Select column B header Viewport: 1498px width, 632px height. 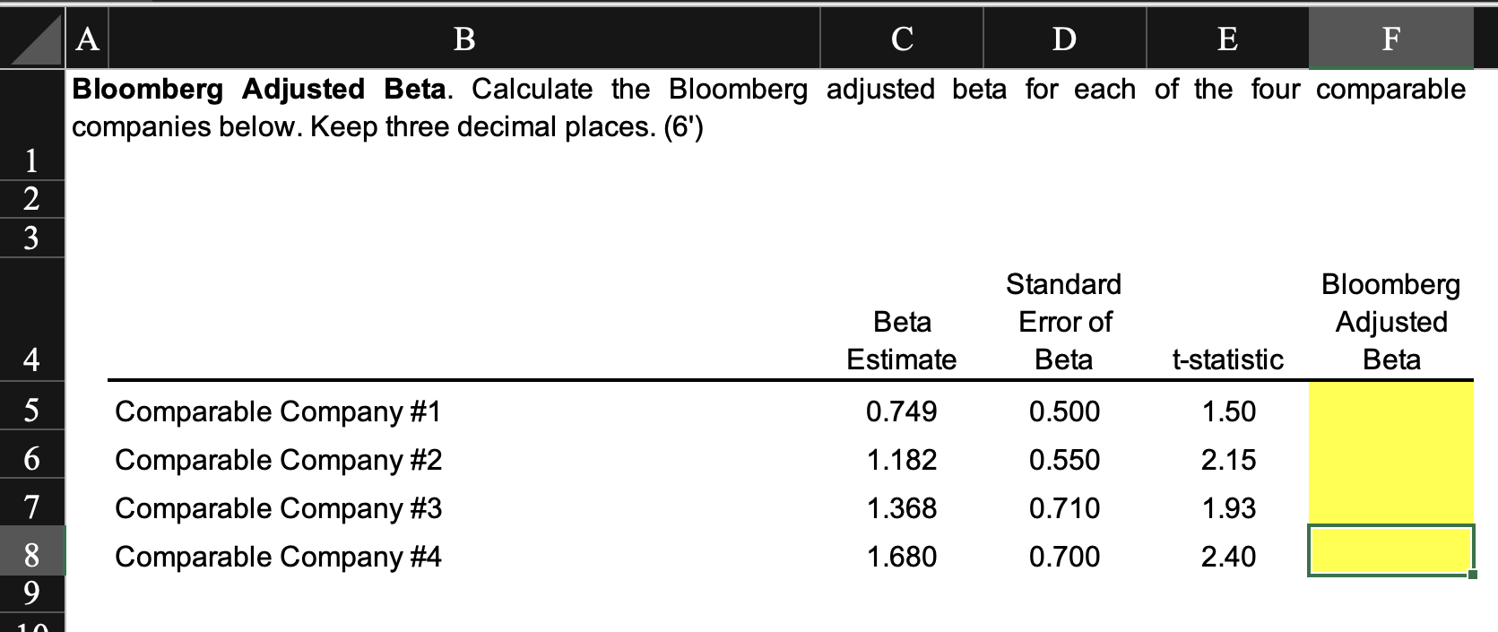click(464, 38)
